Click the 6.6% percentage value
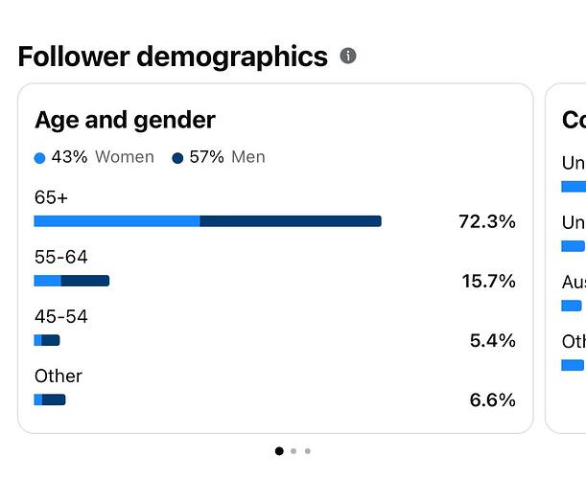 click(493, 399)
